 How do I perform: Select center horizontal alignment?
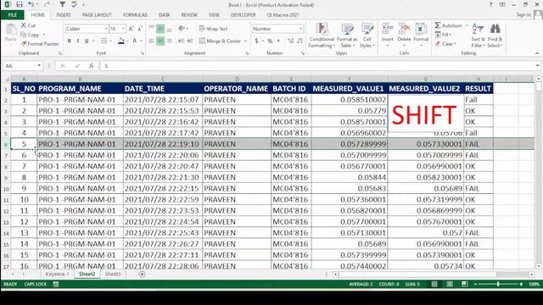pos(160,41)
